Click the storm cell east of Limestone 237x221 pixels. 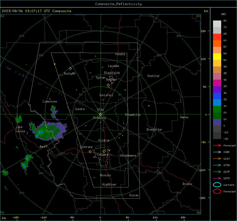54,112
